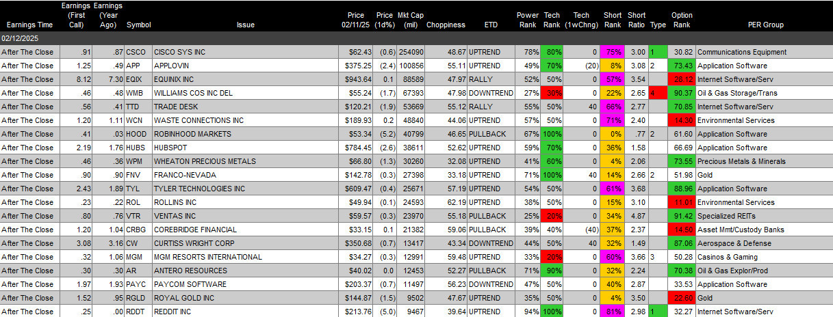833x317 pixels.
Task: Select the 14.30 Option Rank cell
Action: [x=682, y=120]
